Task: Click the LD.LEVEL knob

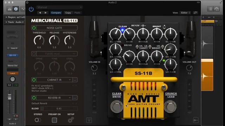Action: 115,64
